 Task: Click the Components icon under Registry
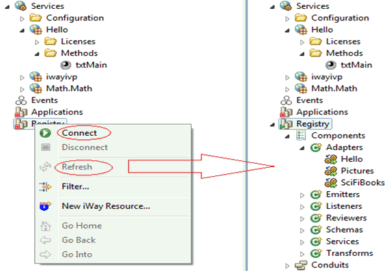(x=301, y=136)
